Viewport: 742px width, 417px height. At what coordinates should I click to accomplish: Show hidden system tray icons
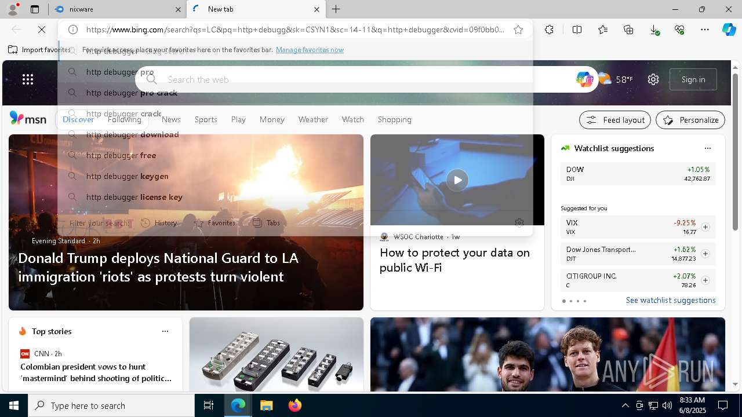[x=625, y=405]
